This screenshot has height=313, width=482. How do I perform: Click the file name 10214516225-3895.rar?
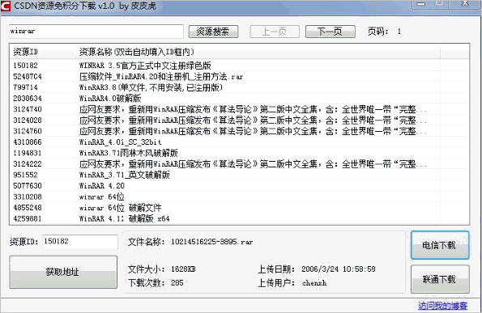point(211,242)
